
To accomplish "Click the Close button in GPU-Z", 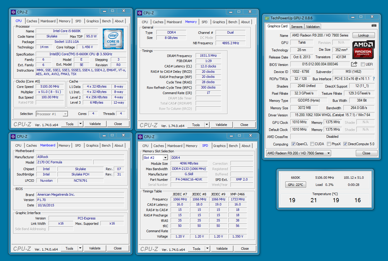I will click(367, 153).
